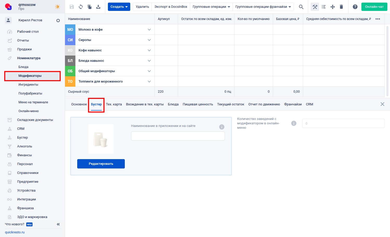This screenshot has height=237, width=390.
Task: Switch to the Тех. карта tab
Action: [x=114, y=104]
